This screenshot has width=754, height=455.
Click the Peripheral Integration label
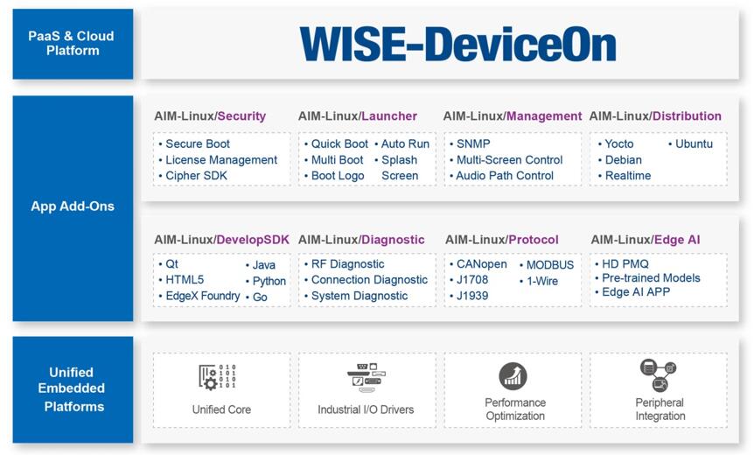coord(660,409)
